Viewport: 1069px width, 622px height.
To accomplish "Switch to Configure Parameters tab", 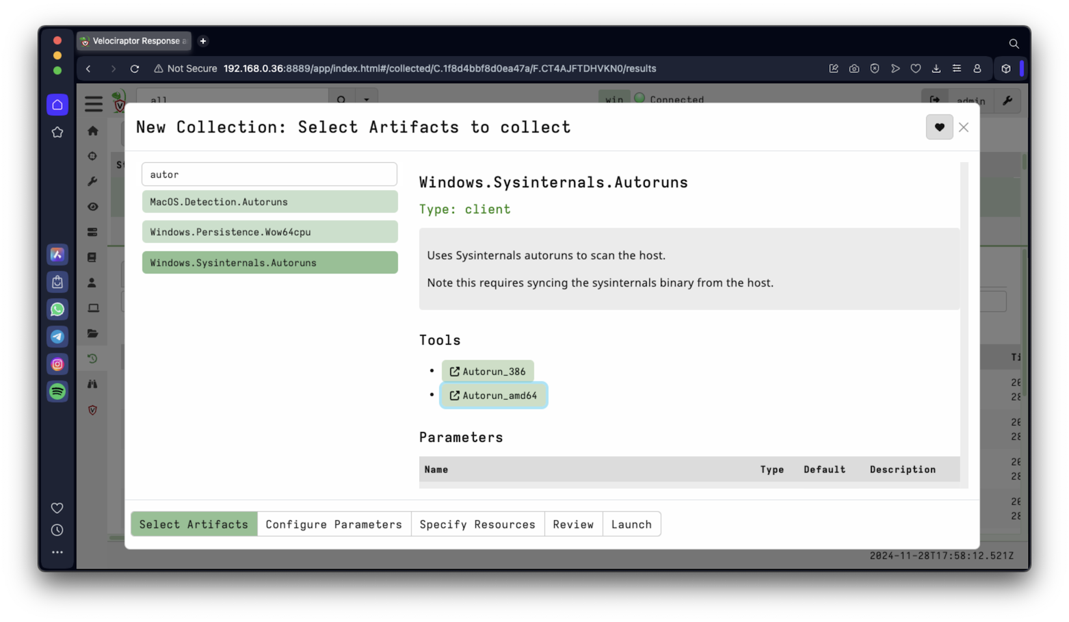I will pyautogui.click(x=334, y=524).
